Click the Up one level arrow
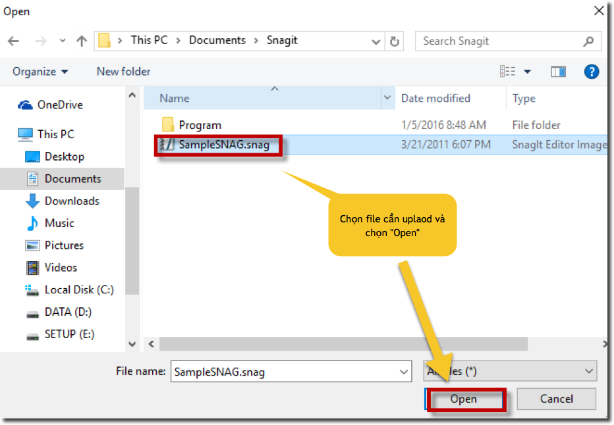 82,41
